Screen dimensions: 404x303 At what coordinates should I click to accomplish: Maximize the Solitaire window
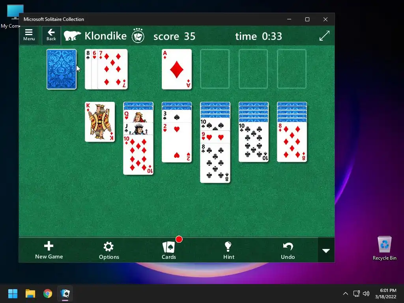307,19
